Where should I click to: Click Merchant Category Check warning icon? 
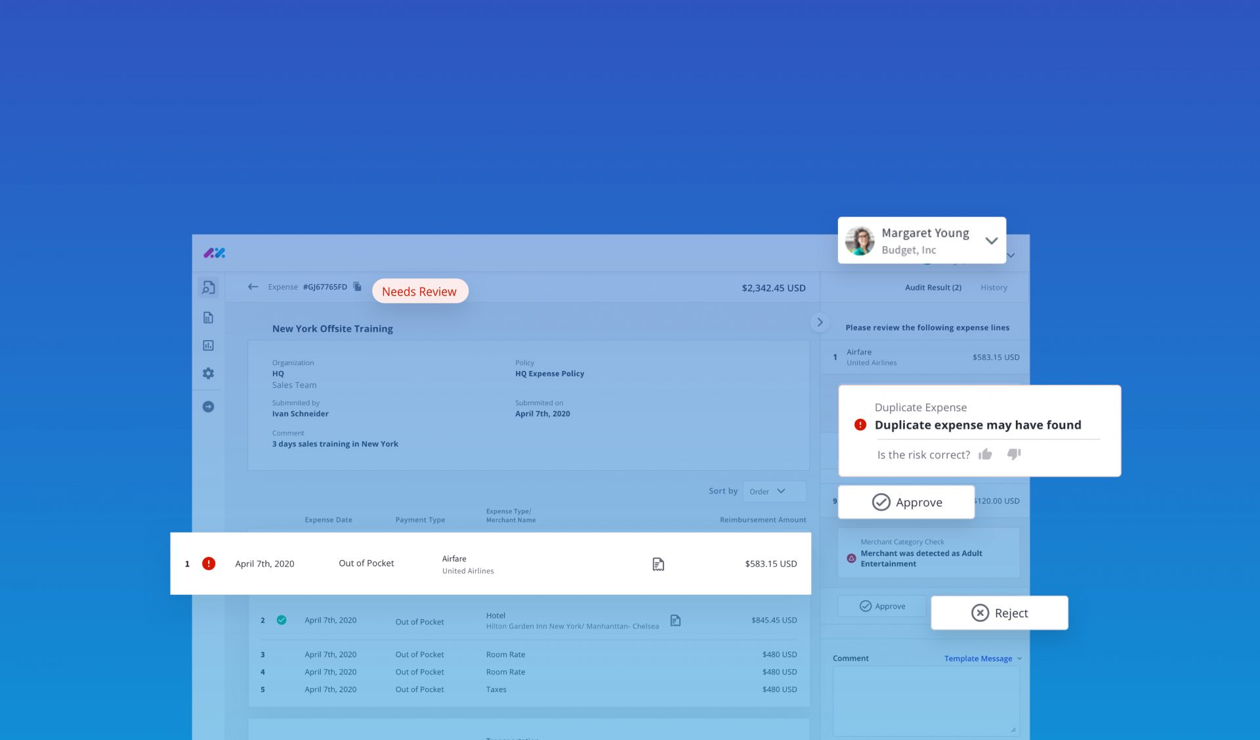(851, 558)
